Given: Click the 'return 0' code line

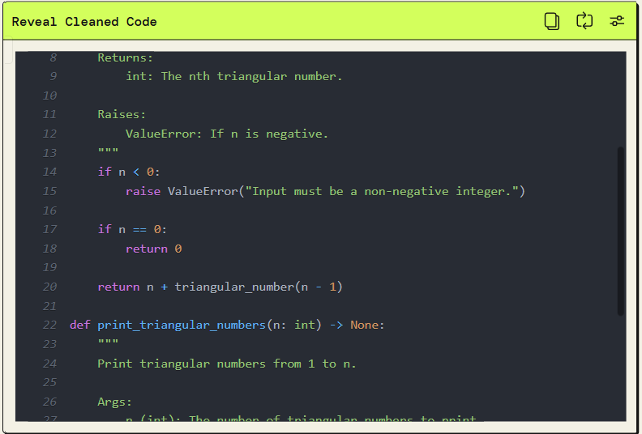Looking at the screenshot, I should coord(153,249).
